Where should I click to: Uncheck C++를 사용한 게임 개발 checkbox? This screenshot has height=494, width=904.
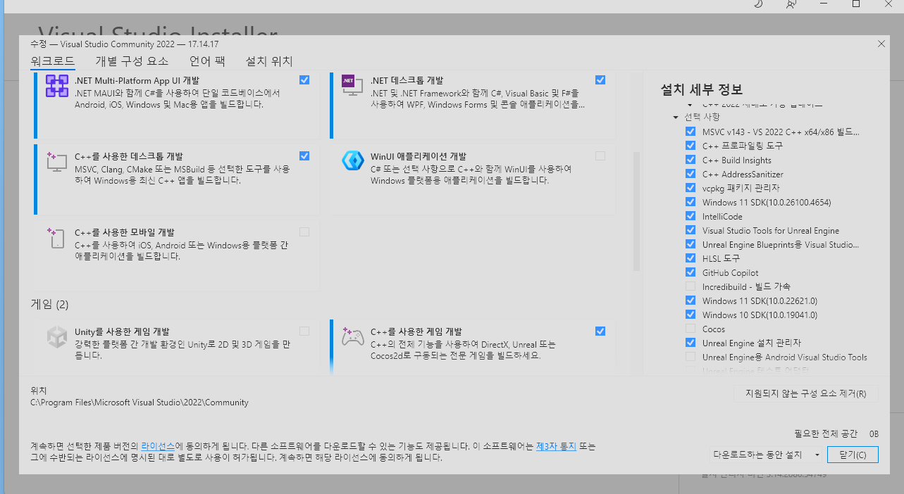[x=600, y=331]
